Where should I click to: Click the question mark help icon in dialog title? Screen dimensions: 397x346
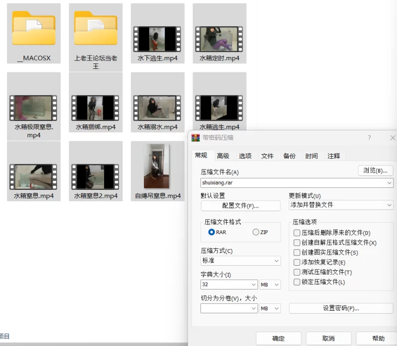click(369, 138)
